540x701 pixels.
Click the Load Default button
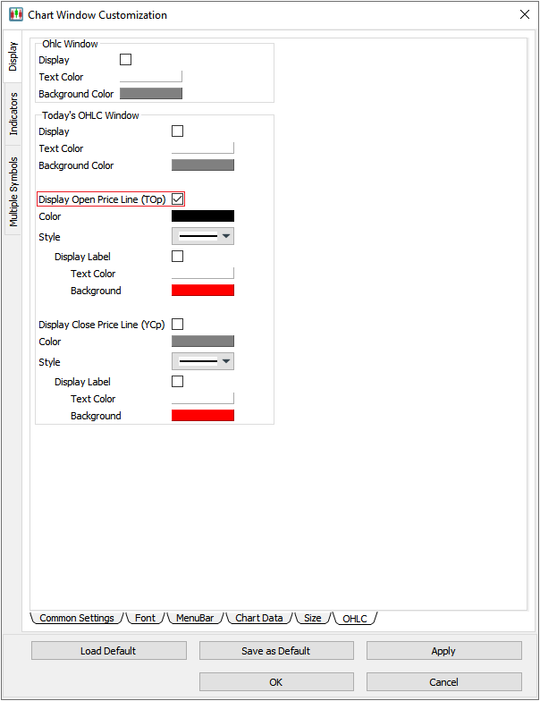click(108, 651)
